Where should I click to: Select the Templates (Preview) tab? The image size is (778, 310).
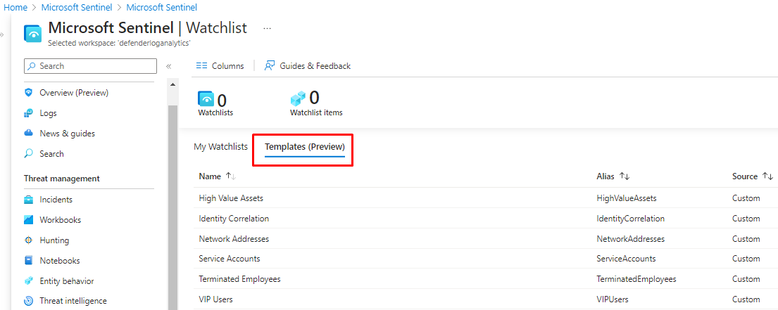pyautogui.click(x=304, y=147)
